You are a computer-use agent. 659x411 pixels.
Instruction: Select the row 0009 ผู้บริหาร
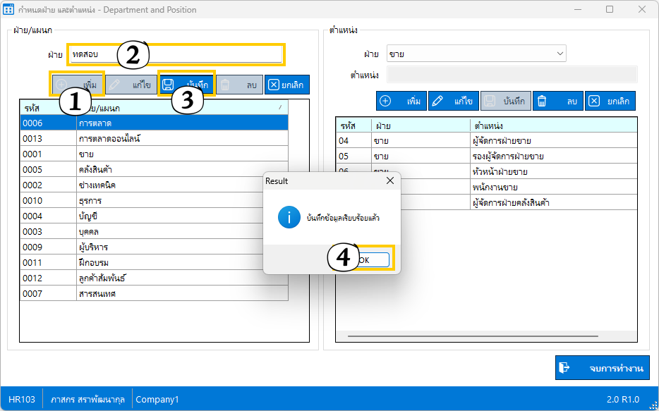[153, 247]
